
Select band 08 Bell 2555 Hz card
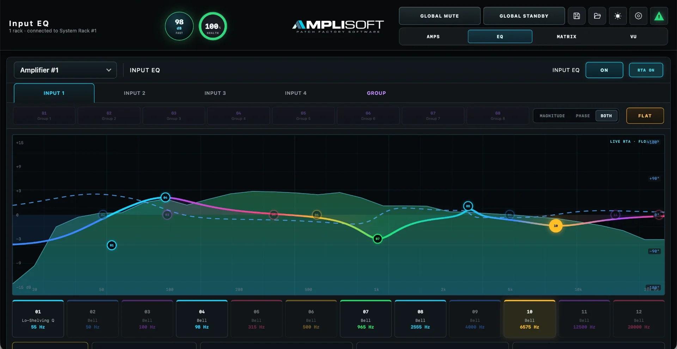[420, 319]
